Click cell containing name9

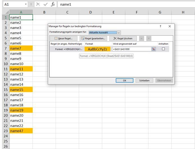(x=21, y=59)
